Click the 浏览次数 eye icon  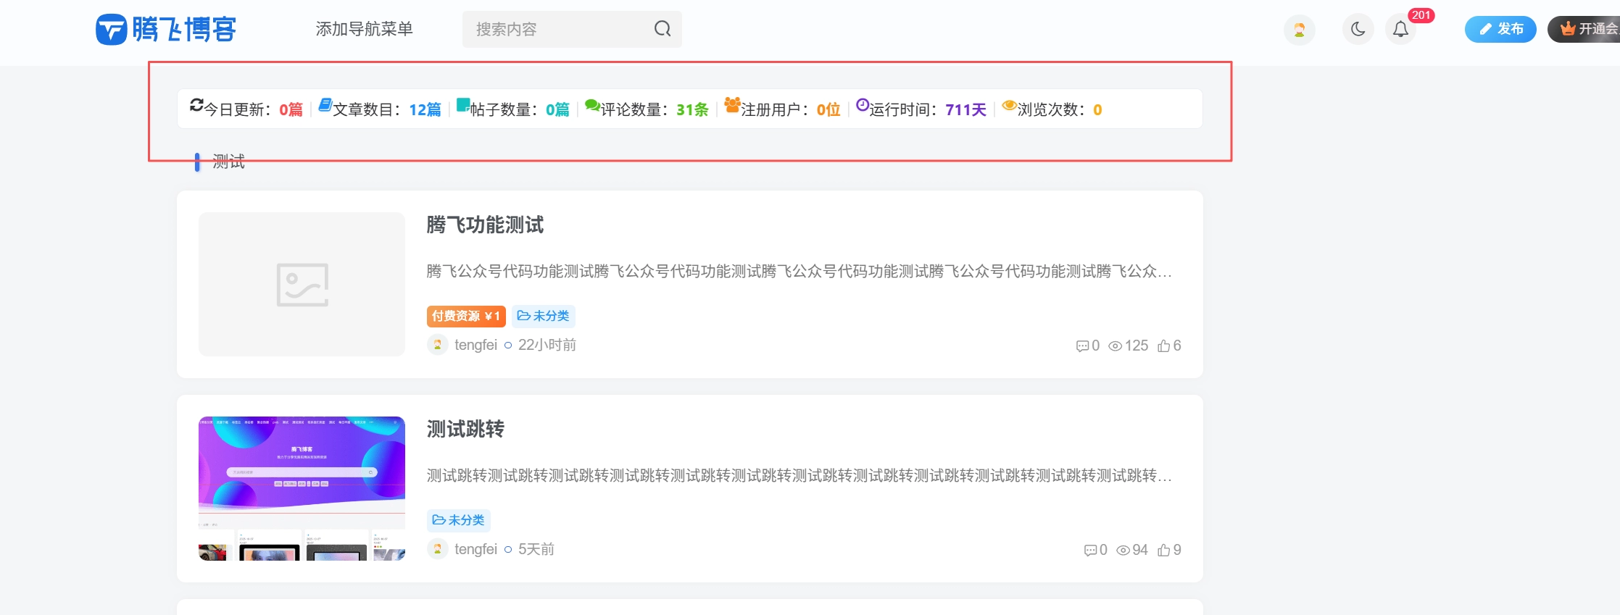pos(1009,106)
